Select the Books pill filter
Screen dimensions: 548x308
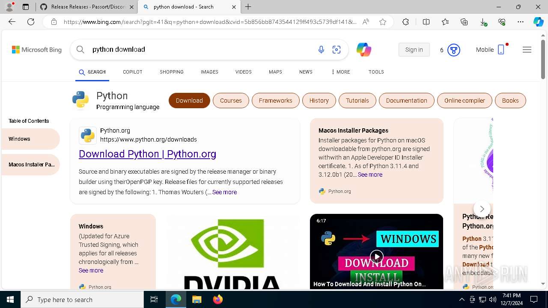510,101
